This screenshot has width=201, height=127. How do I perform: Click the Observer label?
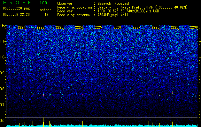point(65,3)
